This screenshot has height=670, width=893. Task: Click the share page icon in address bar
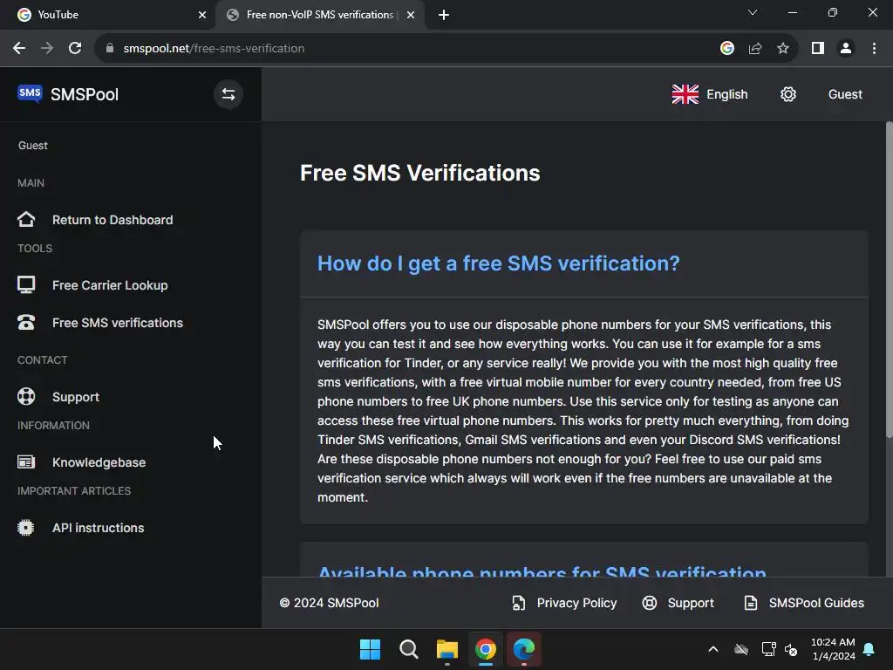[x=755, y=49]
